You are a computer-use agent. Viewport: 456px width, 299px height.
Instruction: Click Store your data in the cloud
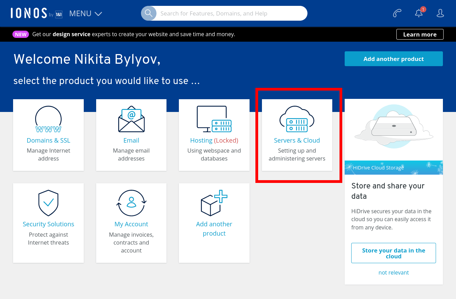tap(394, 253)
